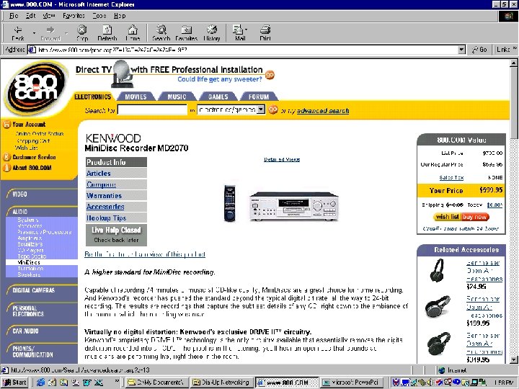519x389 pixels.
Task: Click the headphones thumbnail priced $199.95
Action: click(438, 307)
